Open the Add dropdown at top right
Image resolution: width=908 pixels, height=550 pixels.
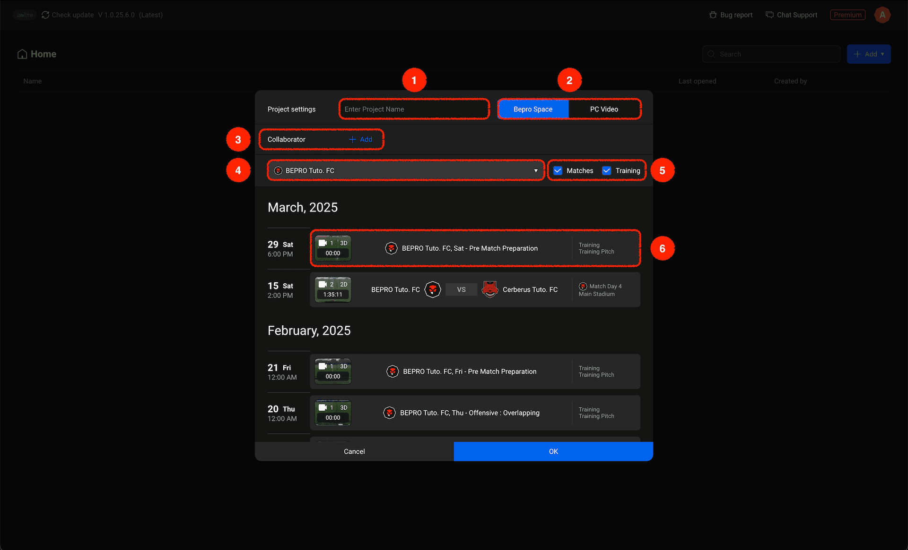[x=869, y=54]
